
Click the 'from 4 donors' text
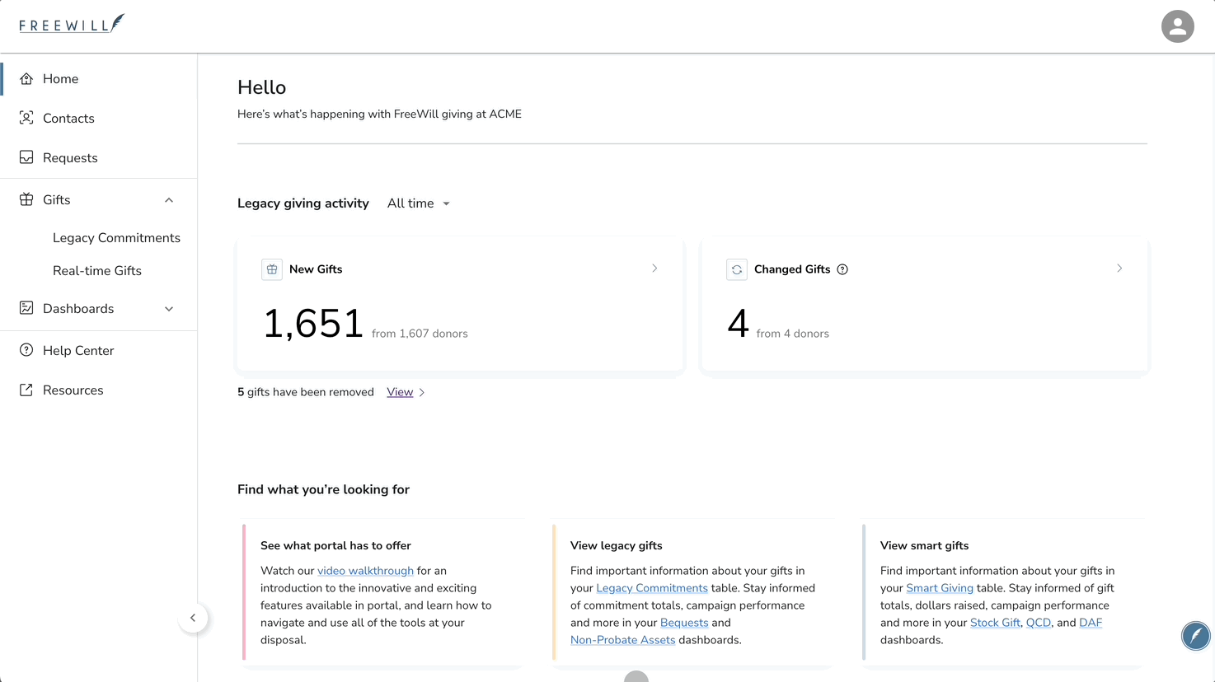tap(793, 334)
